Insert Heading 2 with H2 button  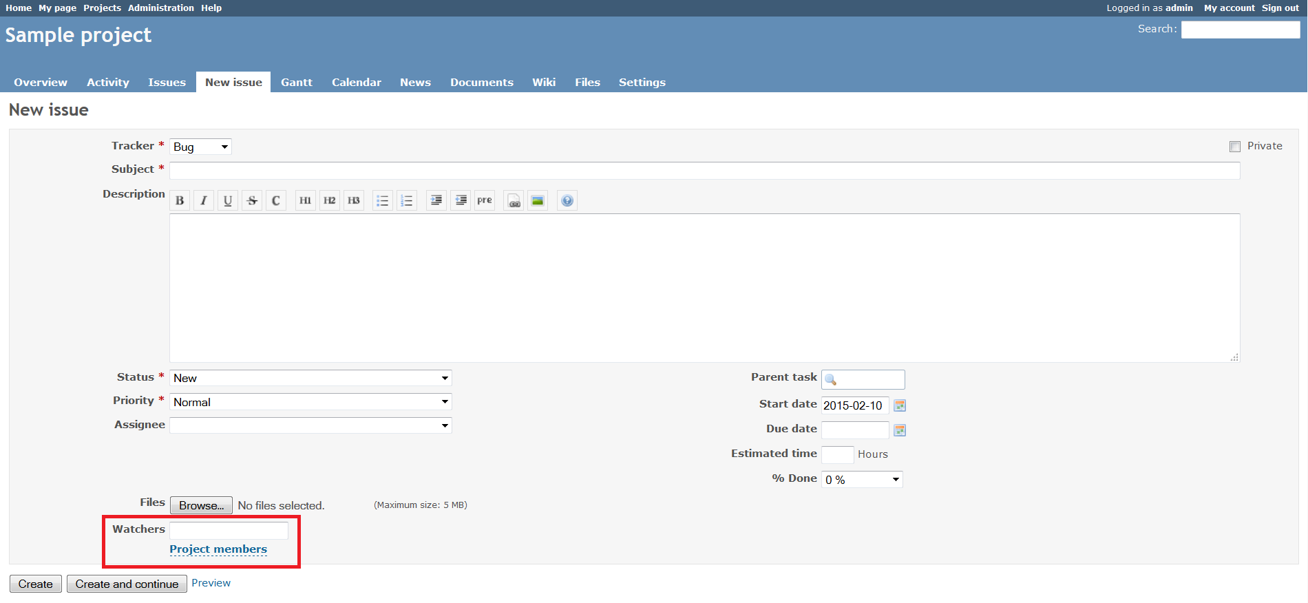[330, 200]
